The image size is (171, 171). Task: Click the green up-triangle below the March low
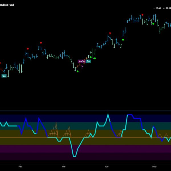[x=78, y=71]
